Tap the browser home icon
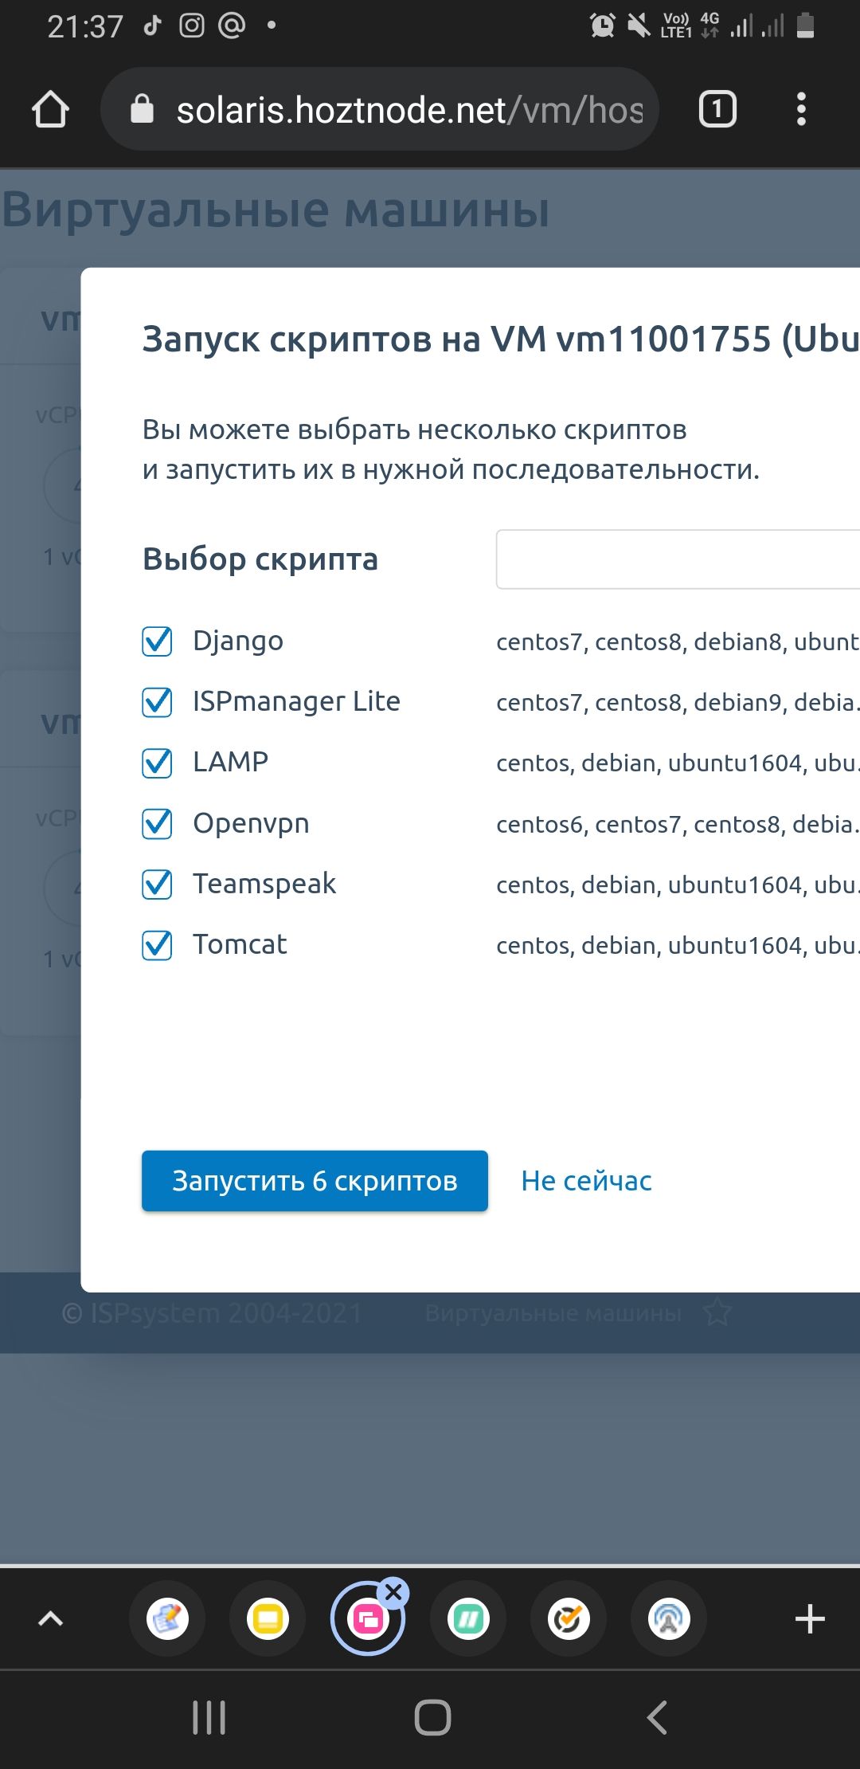This screenshot has width=860, height=1769. (x=50, y=110)
